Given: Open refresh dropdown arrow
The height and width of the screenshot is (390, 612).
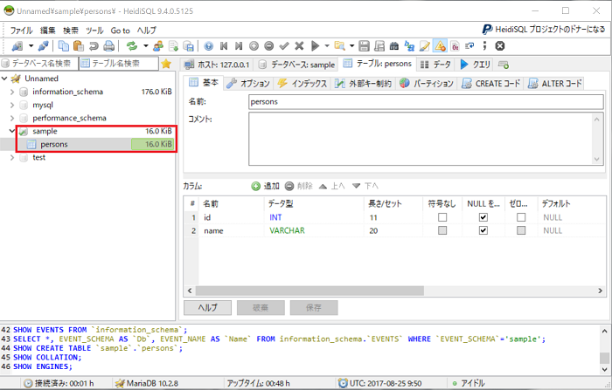Looking at the screenshot, I should [146, 46].
